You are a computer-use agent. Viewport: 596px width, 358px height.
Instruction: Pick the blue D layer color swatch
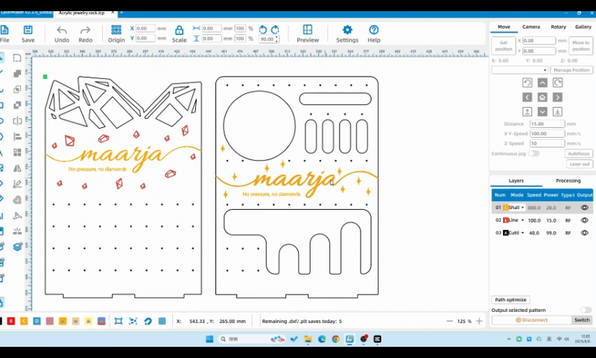pos(37,322)
